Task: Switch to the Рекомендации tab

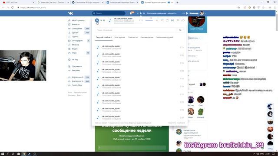Action: [147, 37]
